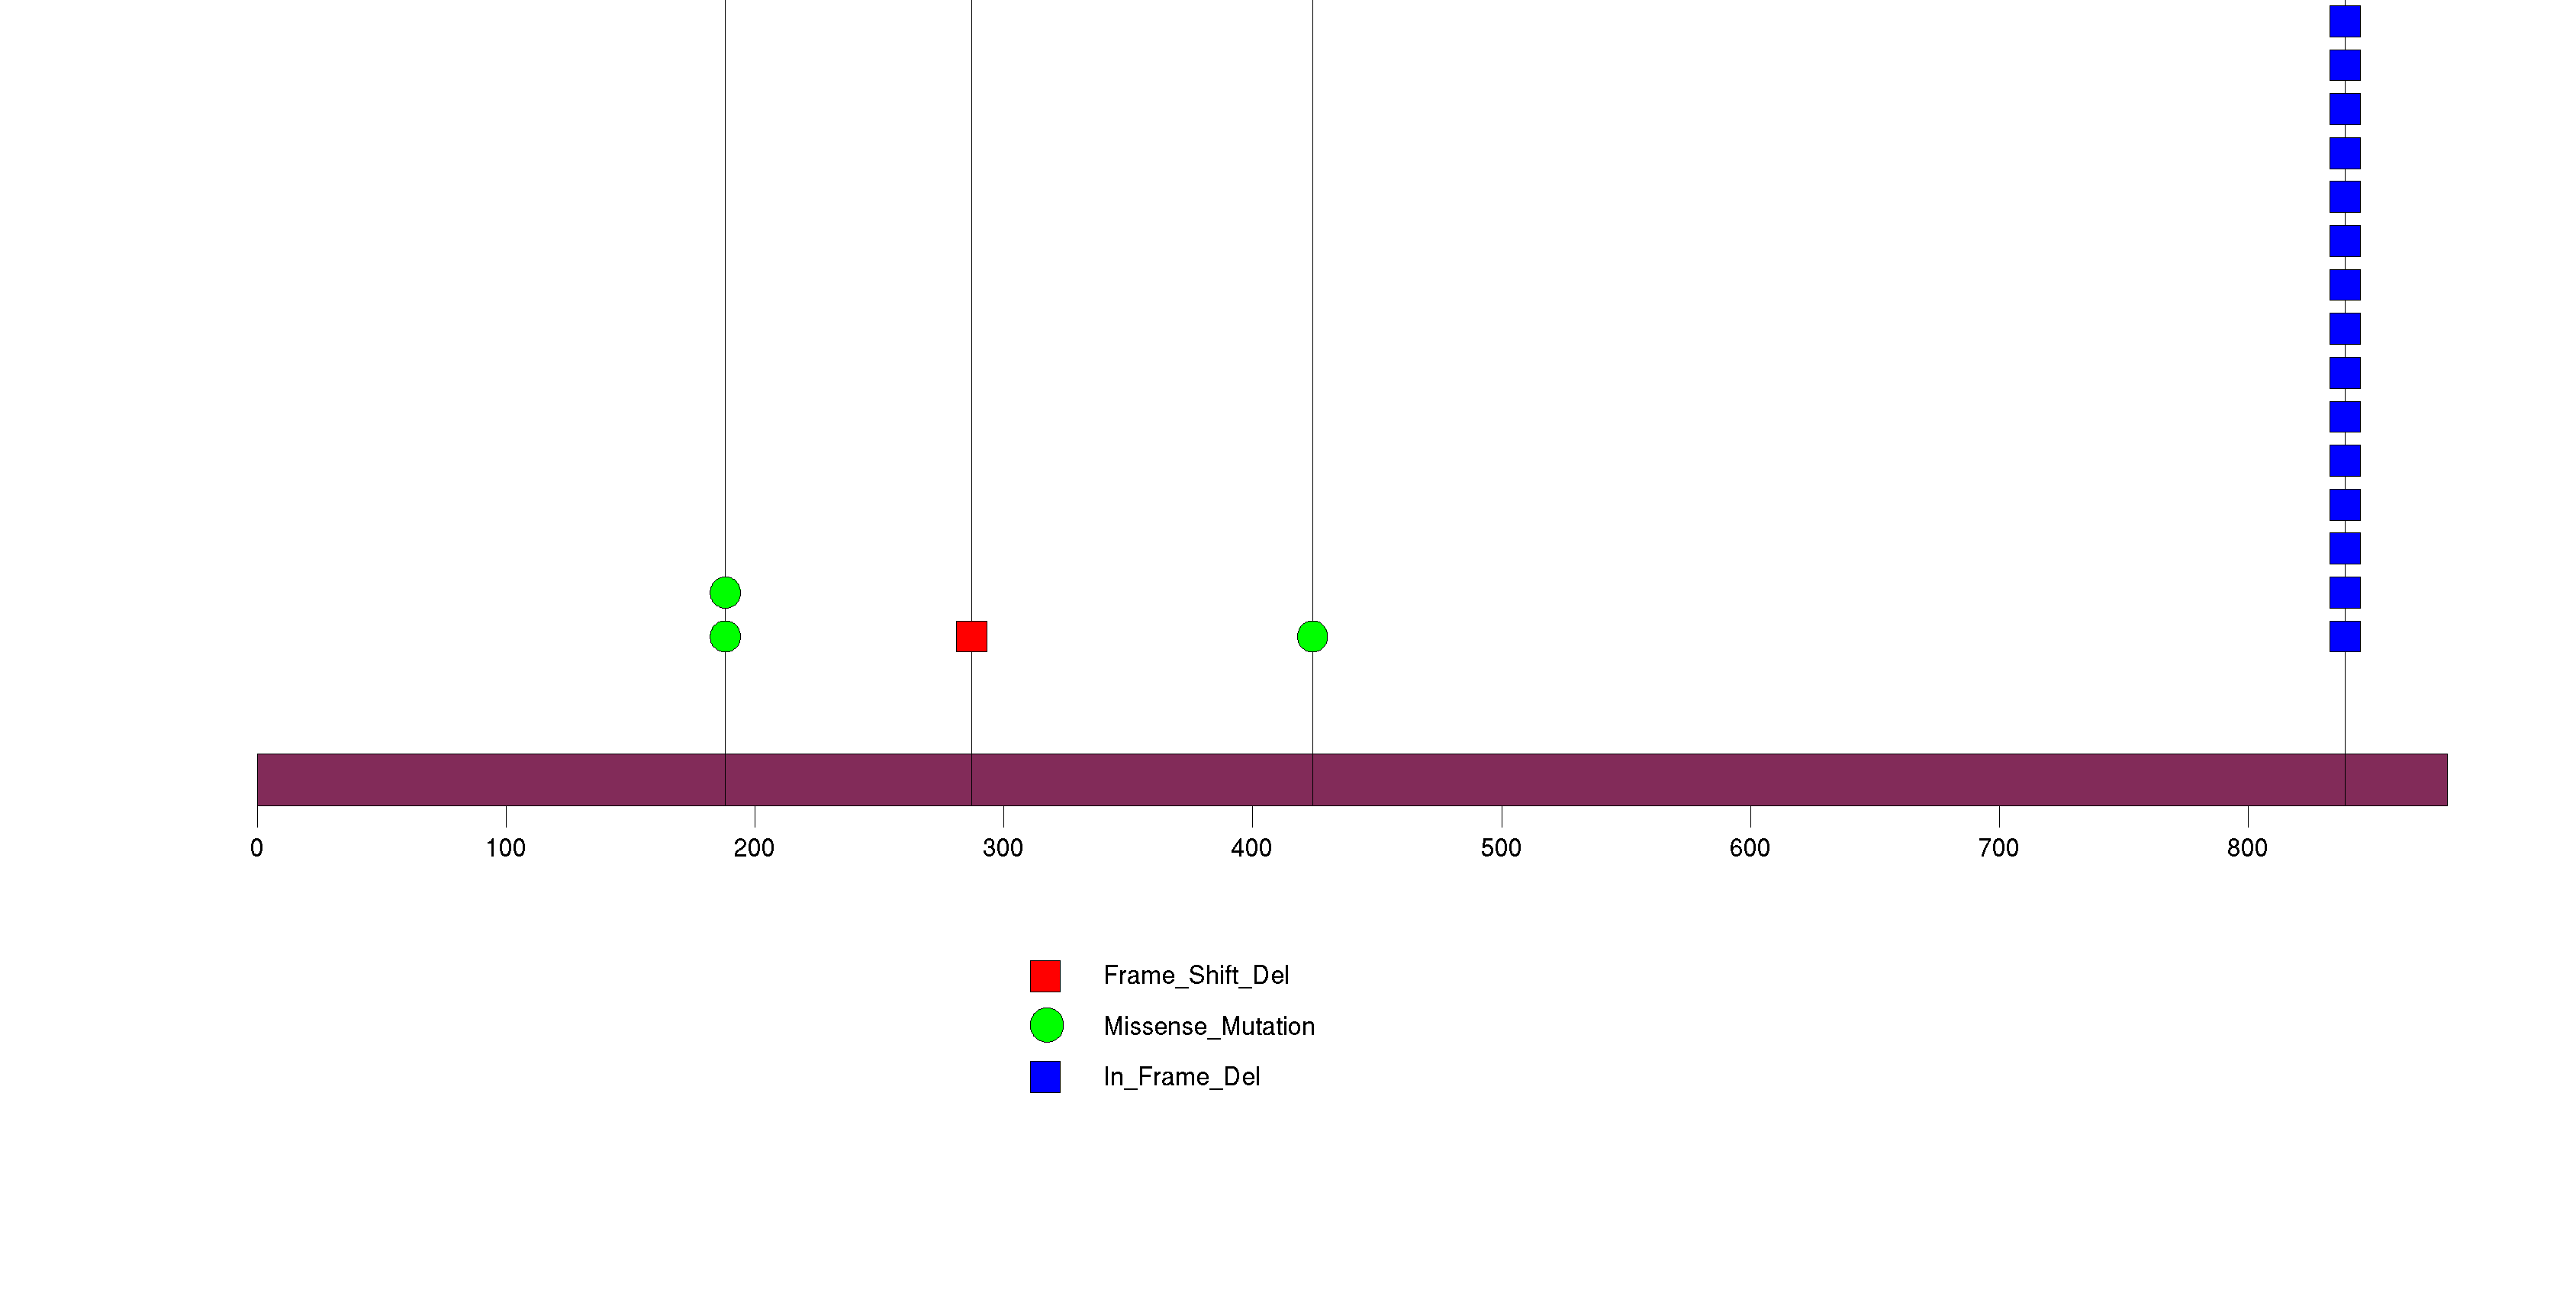Click the axis label 300
The width and height of the screenshot is (2576, 1289).
[x=1002, y=848]
